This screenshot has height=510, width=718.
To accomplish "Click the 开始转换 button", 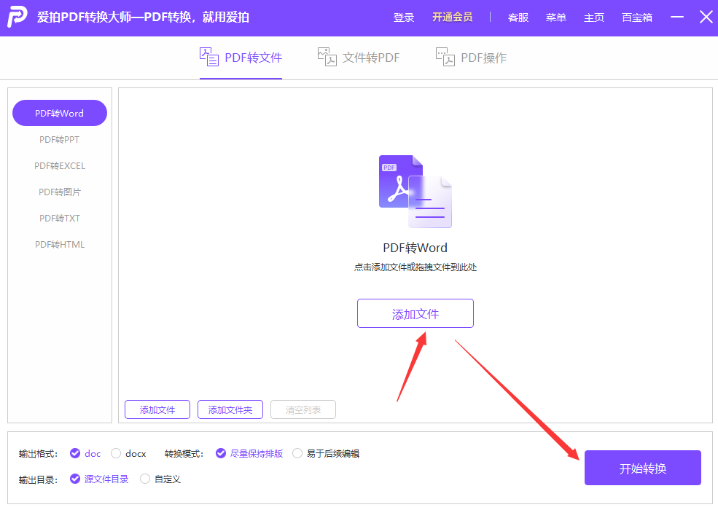I will coord(643,468).
